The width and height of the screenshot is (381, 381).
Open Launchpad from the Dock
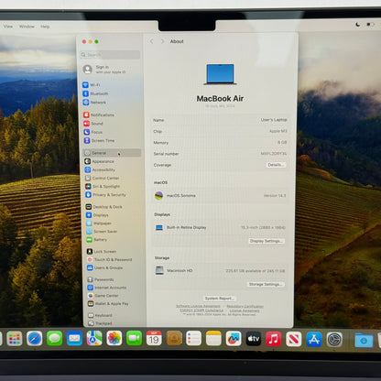pyautogui.click(x=15, y=339)
